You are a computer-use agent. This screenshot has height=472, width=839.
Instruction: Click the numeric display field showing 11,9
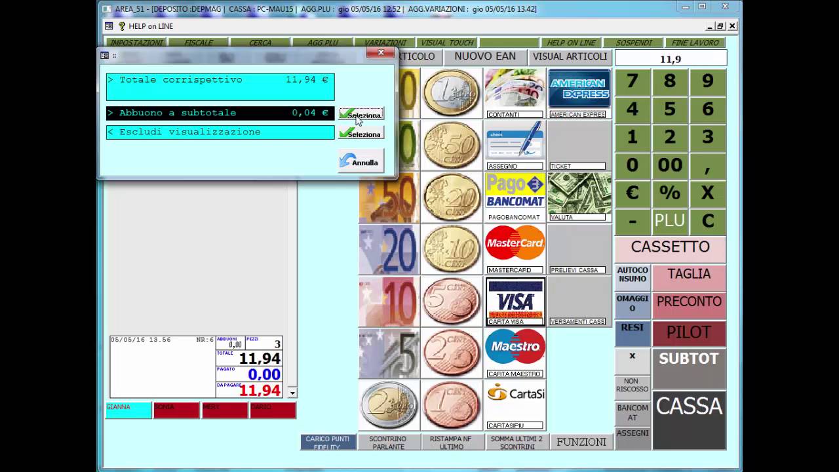(670, 59)
